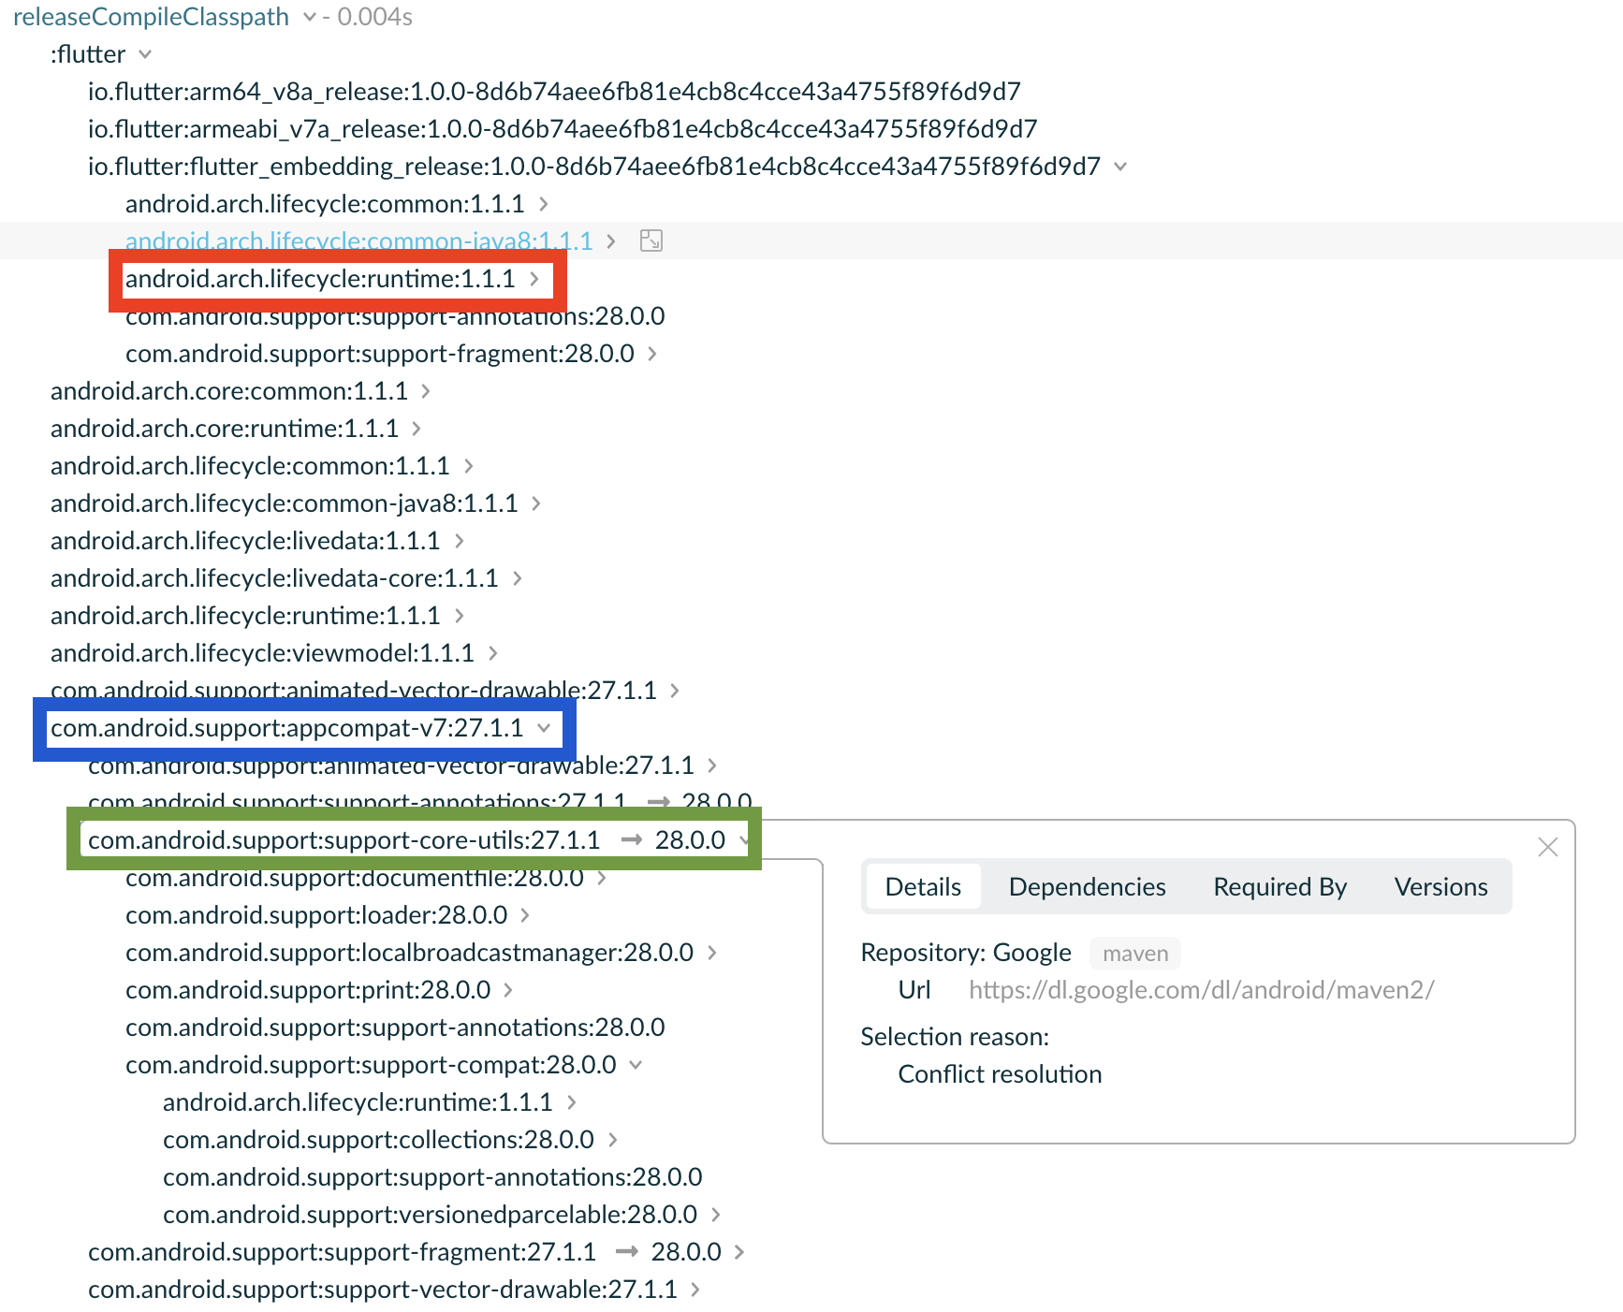View the Versions tab
1623x1312 pixels.
tap(1440, 886)
